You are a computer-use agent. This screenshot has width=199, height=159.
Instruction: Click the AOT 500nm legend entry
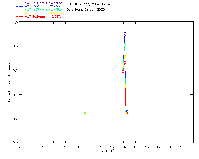[x=40, y=6]
